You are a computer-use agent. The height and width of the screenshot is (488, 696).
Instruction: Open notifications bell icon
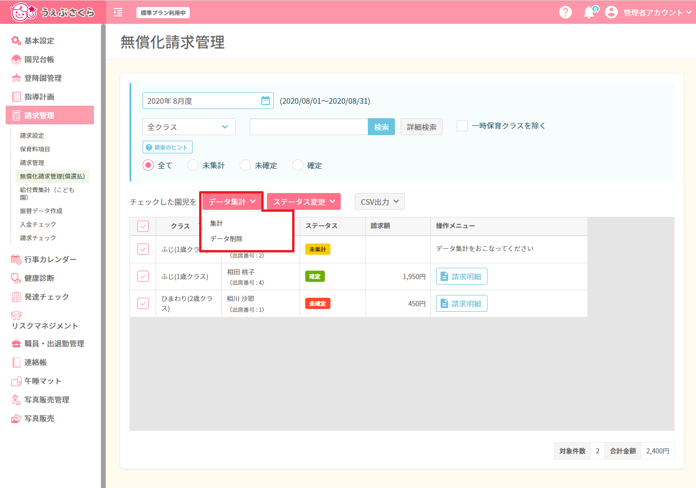[x=589, y=13]
